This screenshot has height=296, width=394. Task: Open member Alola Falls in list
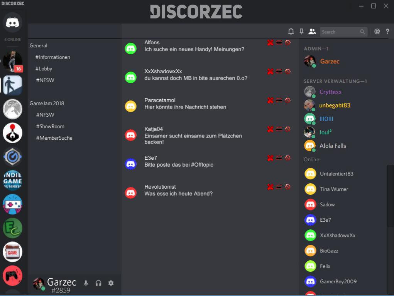pyautogui.click(x=325, y=146)
